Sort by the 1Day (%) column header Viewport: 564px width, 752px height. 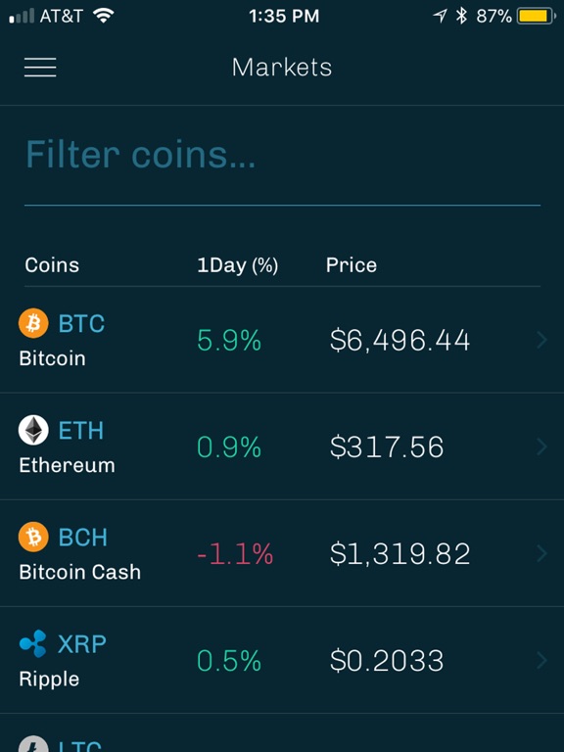tap(237, 265)
